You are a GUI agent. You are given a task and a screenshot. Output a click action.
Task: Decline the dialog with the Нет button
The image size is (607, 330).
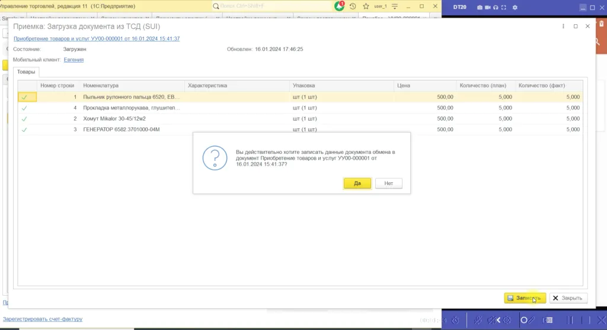tap(389, 183)
